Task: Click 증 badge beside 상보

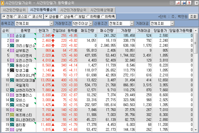Action: click(x=12, y=130)
